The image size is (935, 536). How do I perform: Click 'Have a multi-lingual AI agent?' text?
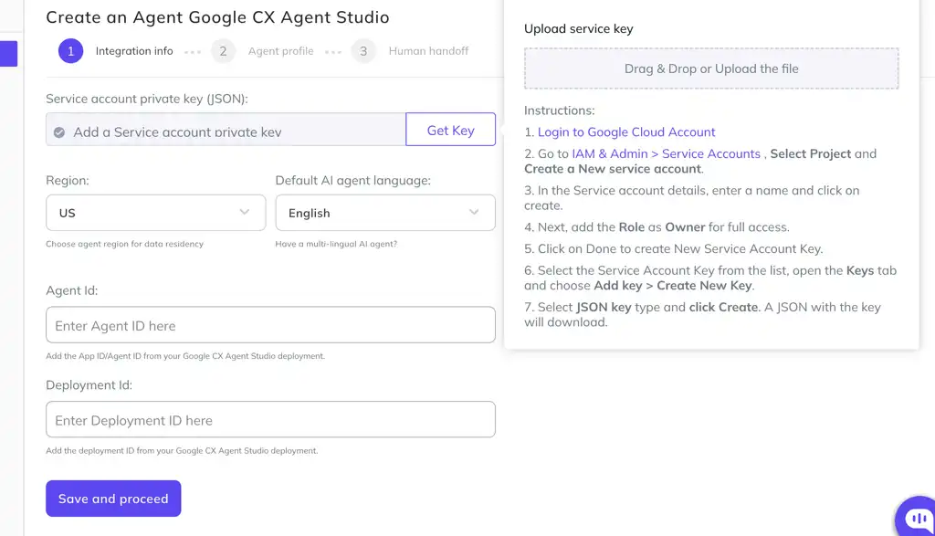coord(336,244)
